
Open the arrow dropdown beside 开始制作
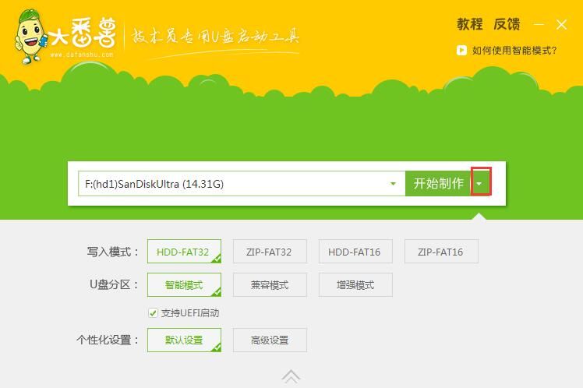click(x=481, y=184)
